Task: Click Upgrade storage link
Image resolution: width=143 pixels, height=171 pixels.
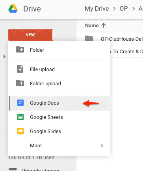Action: coord(40,169)
